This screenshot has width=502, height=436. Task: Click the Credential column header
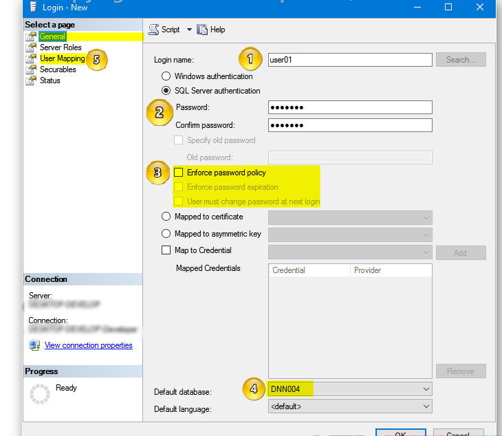click(x=309, y=270)
